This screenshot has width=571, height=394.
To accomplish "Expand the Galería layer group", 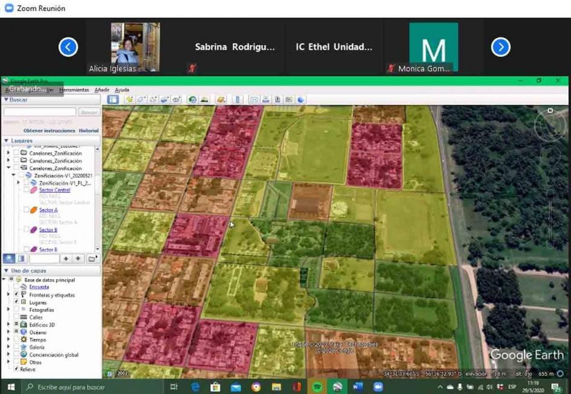I will (8, 347).
